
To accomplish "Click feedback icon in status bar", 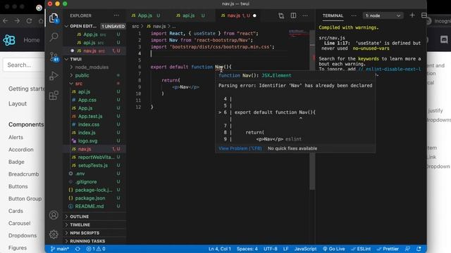I will [407, 249].
